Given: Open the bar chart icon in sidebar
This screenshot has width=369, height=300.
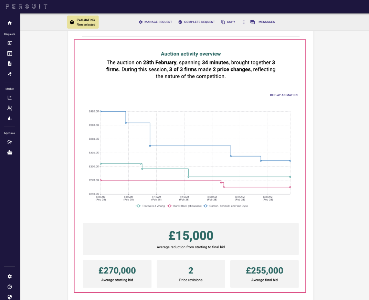Looking at the screenshot, I should point(10,118).
